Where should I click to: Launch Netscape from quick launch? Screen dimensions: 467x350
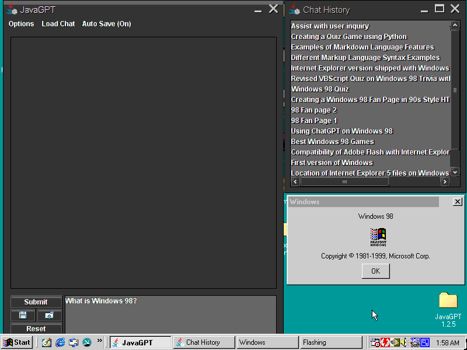click(87, 342)
